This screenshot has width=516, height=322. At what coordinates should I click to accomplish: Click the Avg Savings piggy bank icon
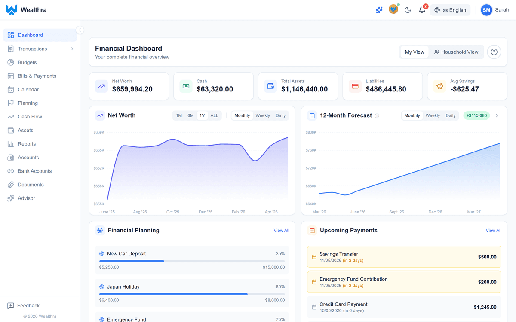pyautogui.click(x=439, y=86)
